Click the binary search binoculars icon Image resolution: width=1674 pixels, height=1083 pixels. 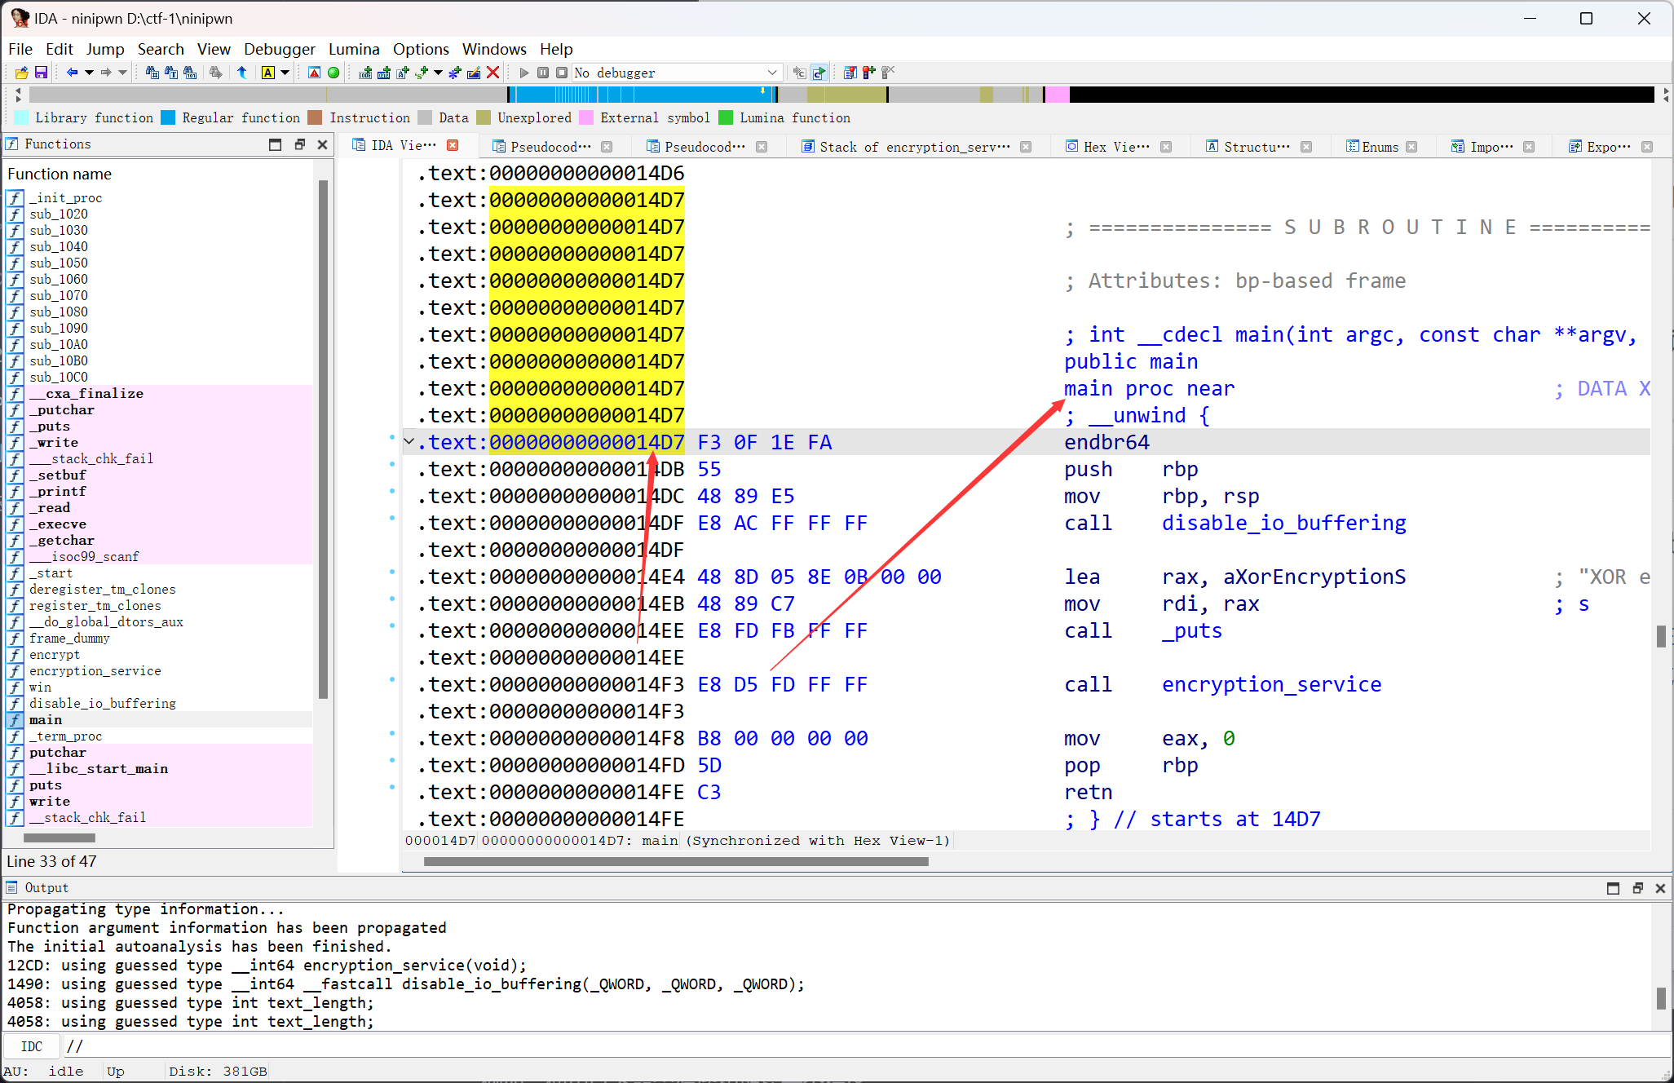pos(190,73)
